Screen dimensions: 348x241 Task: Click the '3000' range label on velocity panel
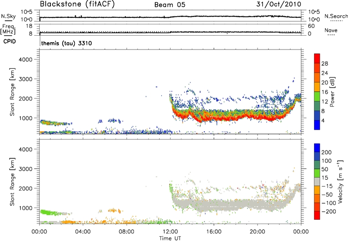coord(26,169)
